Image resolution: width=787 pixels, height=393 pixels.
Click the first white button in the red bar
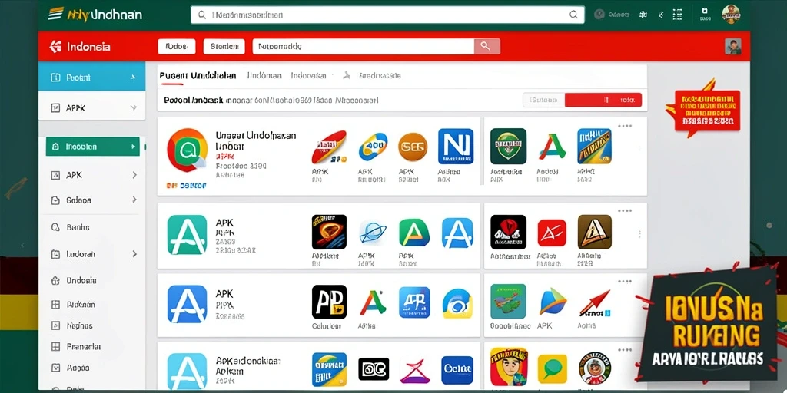tap(177, 47)
